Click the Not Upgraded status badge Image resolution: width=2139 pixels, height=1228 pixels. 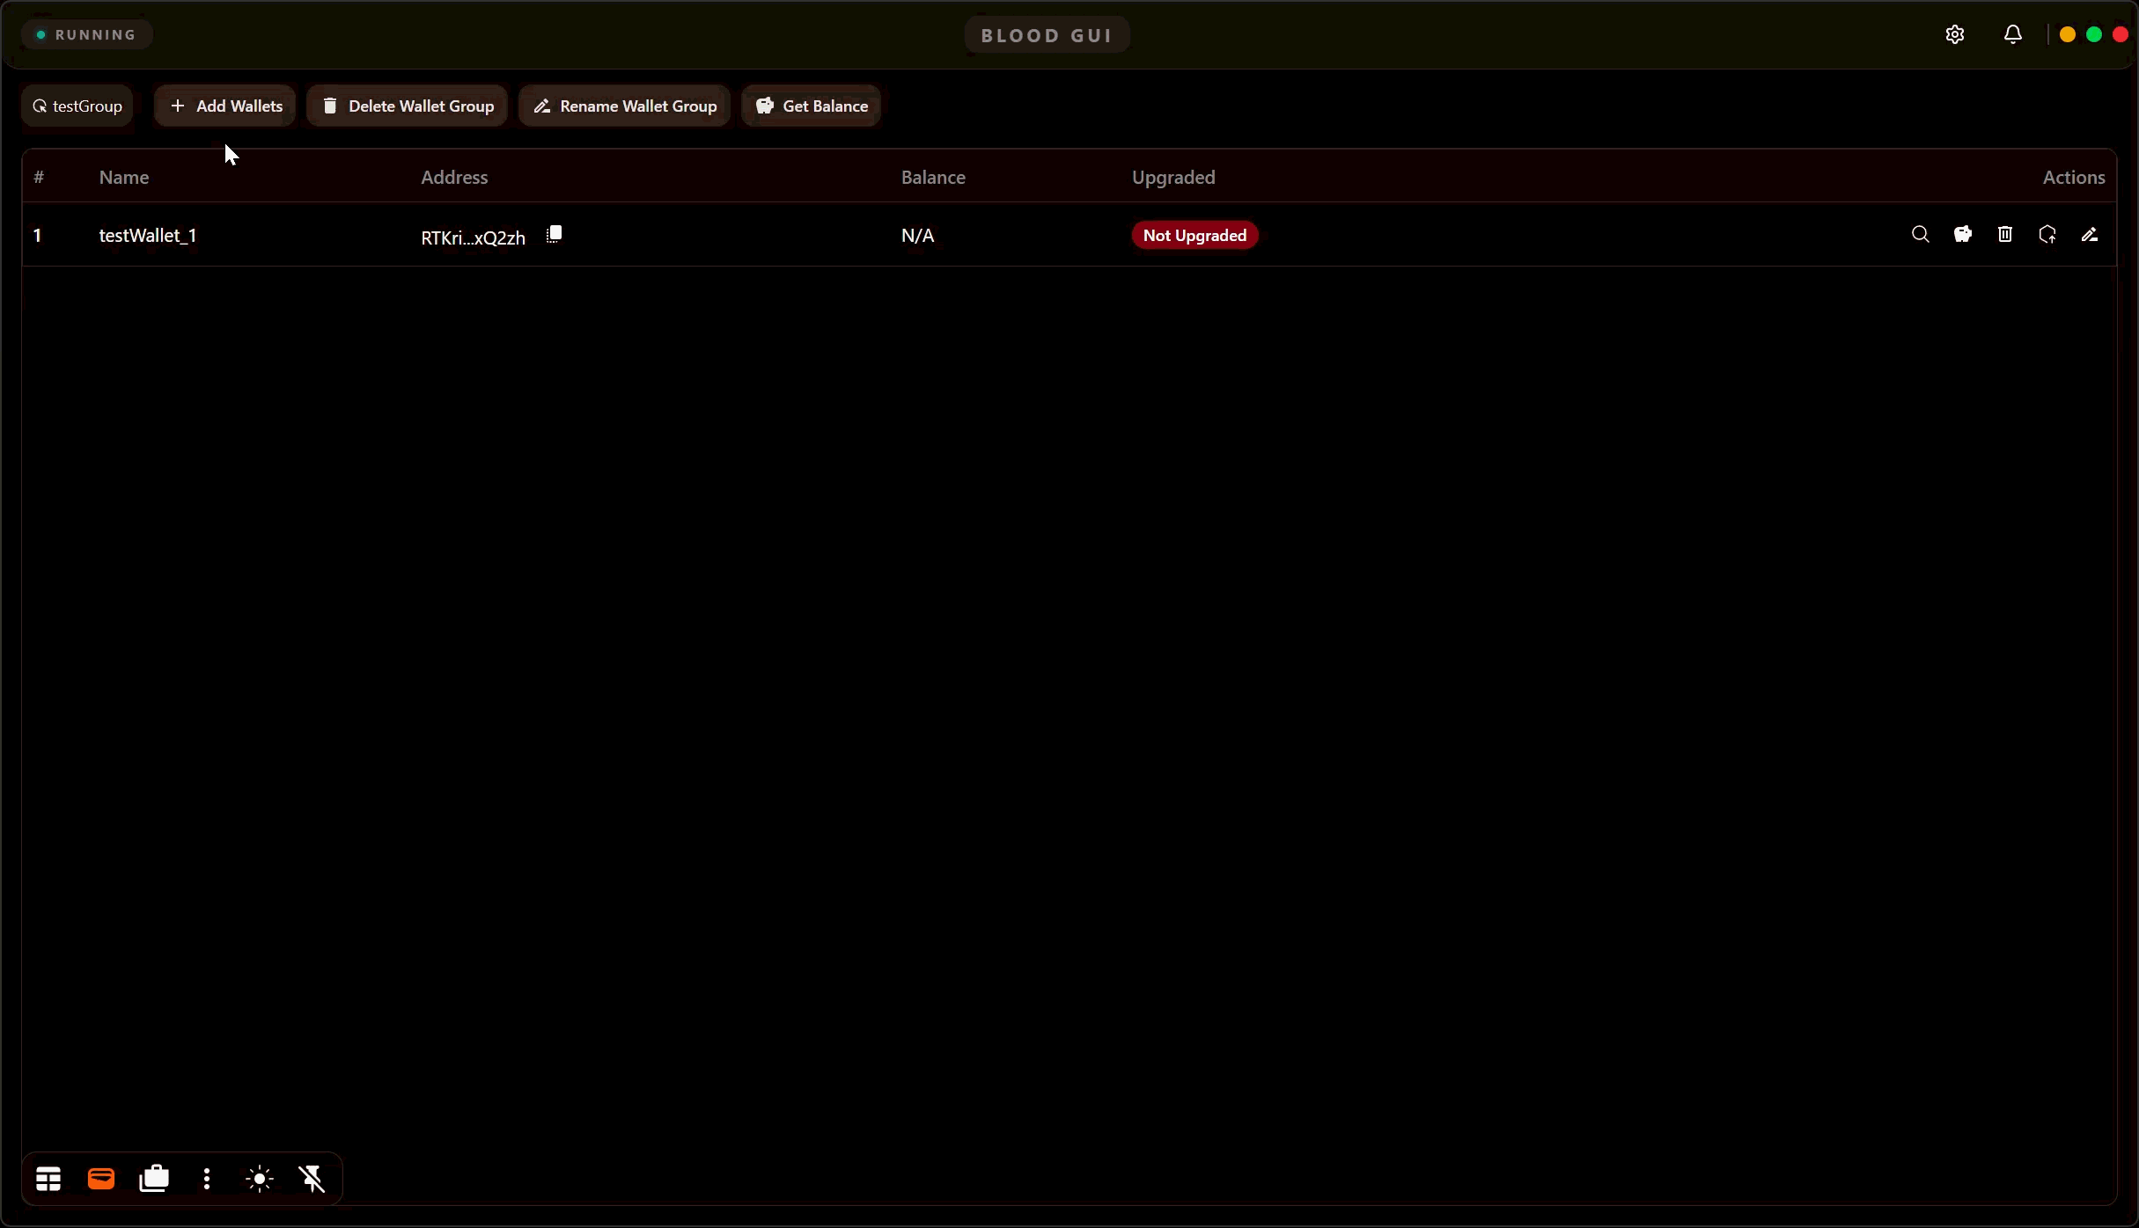[1194, 235]
